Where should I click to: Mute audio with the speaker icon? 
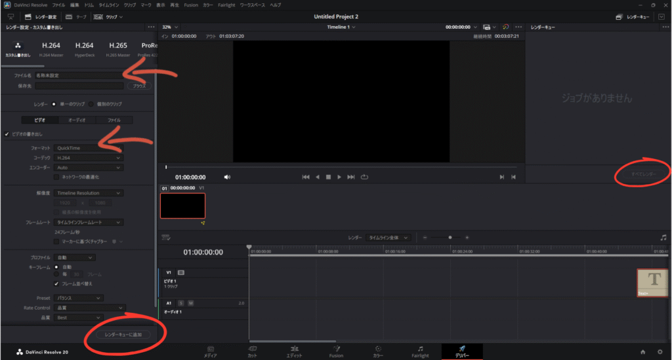(227, 177)
